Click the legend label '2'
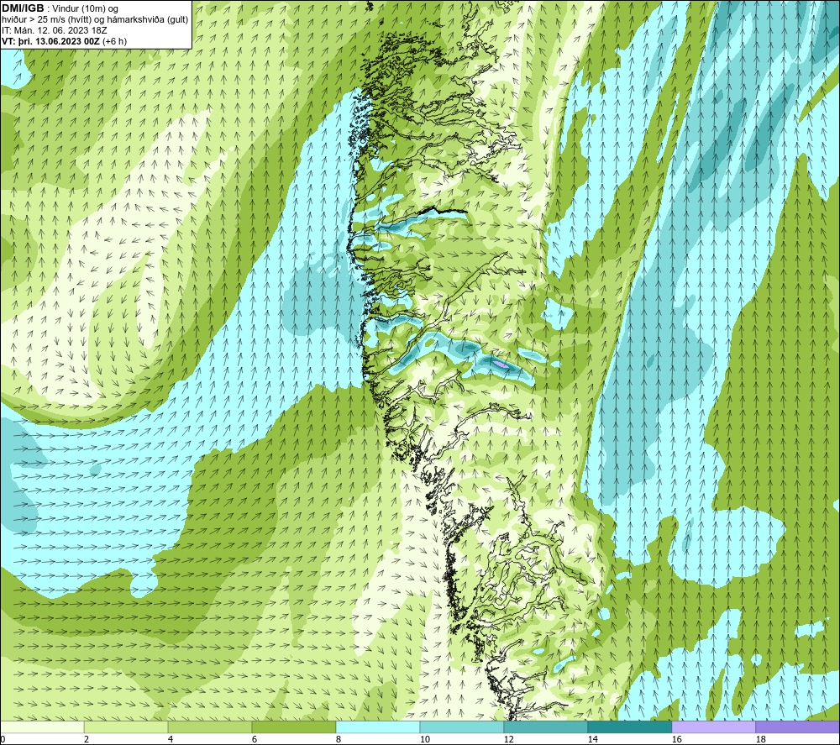840x745 pixels. click(x=87, y=740)
